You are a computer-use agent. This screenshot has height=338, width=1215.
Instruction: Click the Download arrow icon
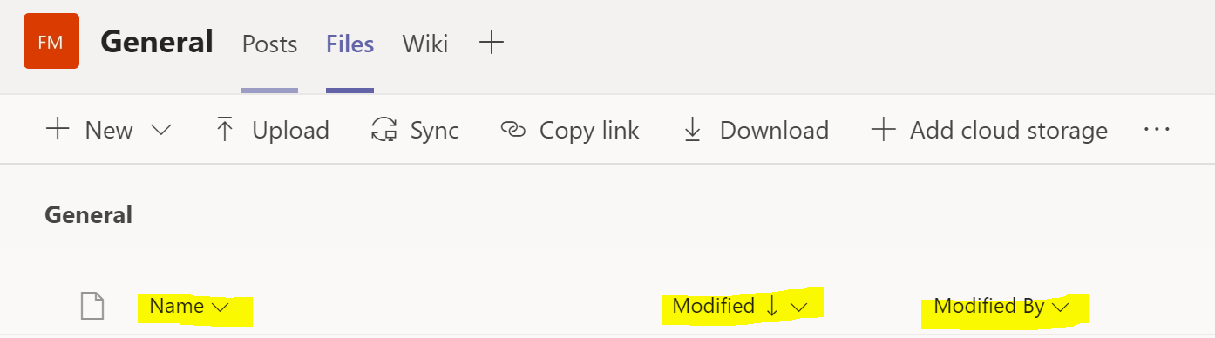tap(692, 131)
